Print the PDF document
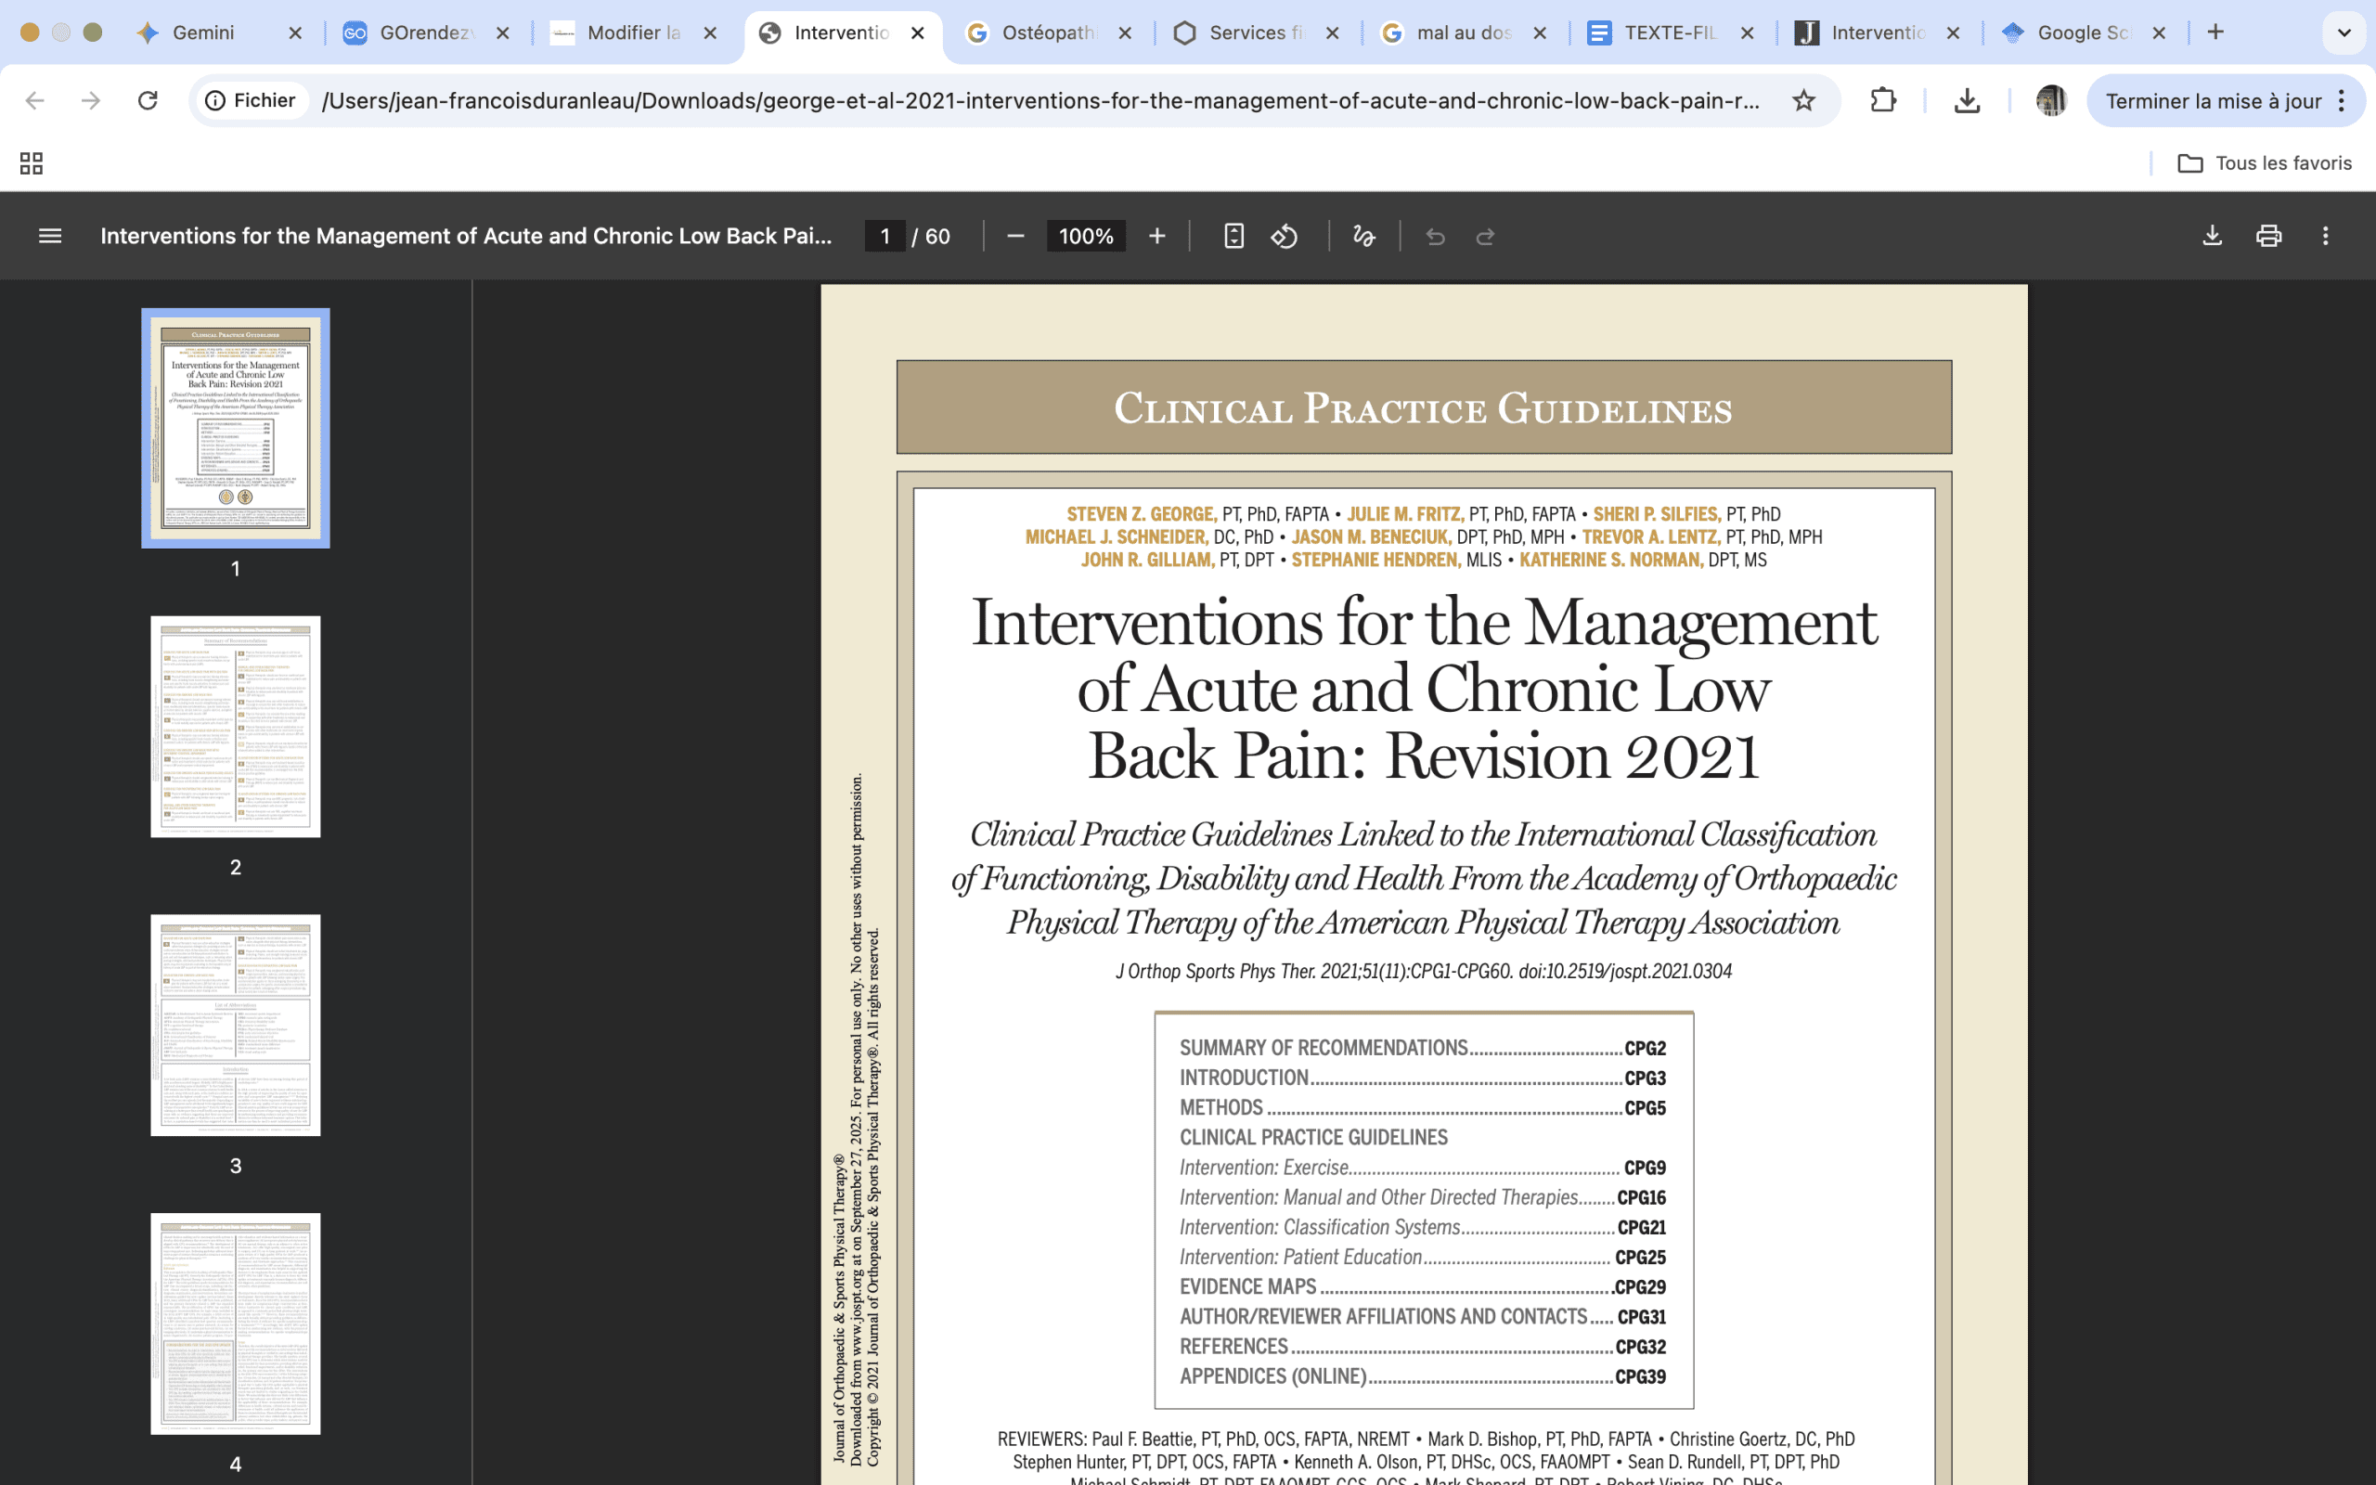This screenshot has height=1485, width=2376. pos(2268,236)
